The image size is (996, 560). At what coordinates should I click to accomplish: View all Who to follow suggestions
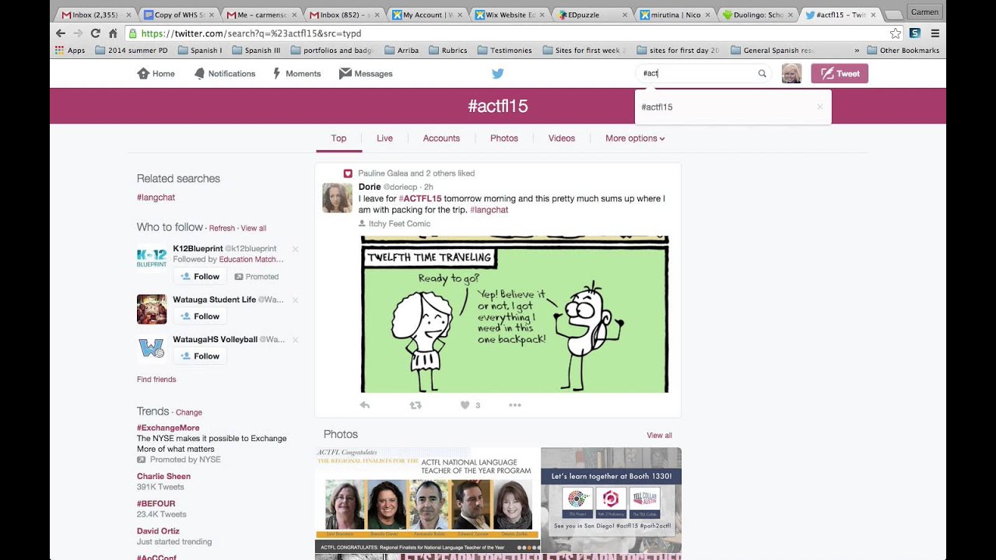[254, 229]
